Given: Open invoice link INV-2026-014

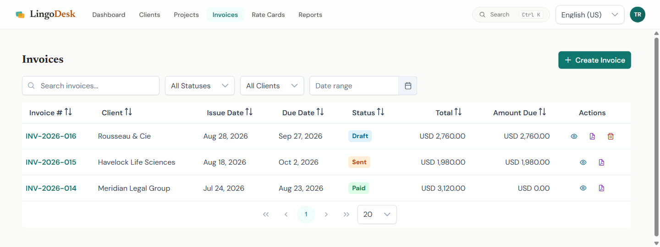Looking at the screenshot, I should (51, 188).
